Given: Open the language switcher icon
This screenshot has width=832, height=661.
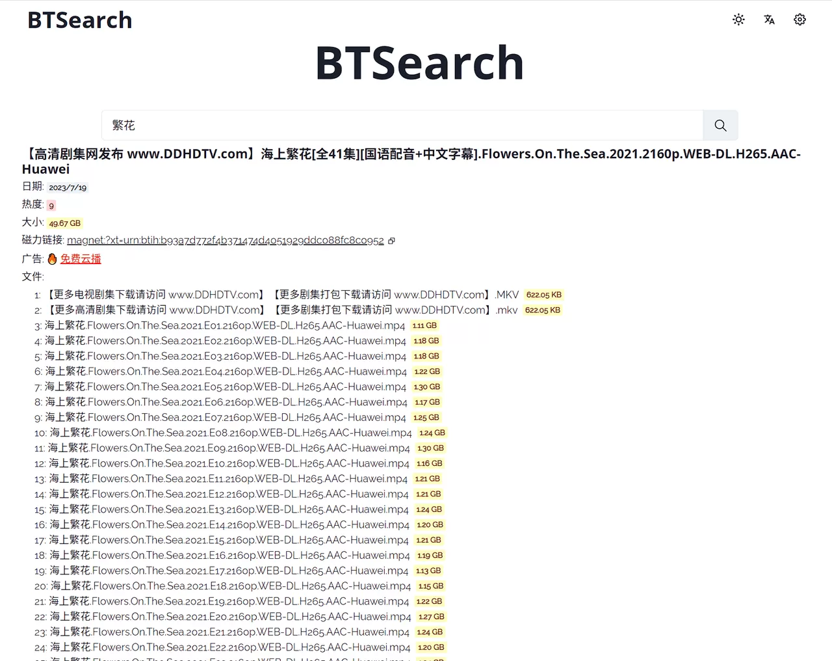Looking at the screenshot, I should pos(769,20).
